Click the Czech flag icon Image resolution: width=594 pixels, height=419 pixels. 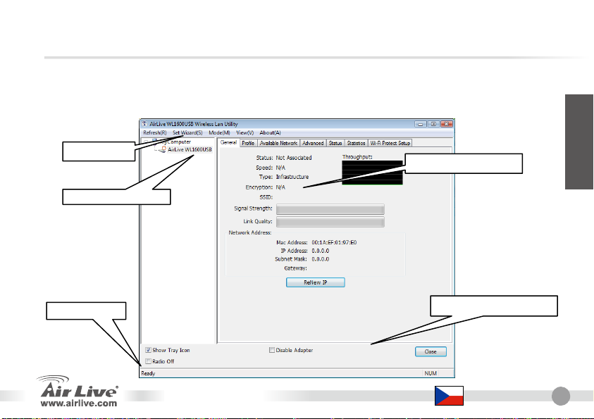point(449,396)
